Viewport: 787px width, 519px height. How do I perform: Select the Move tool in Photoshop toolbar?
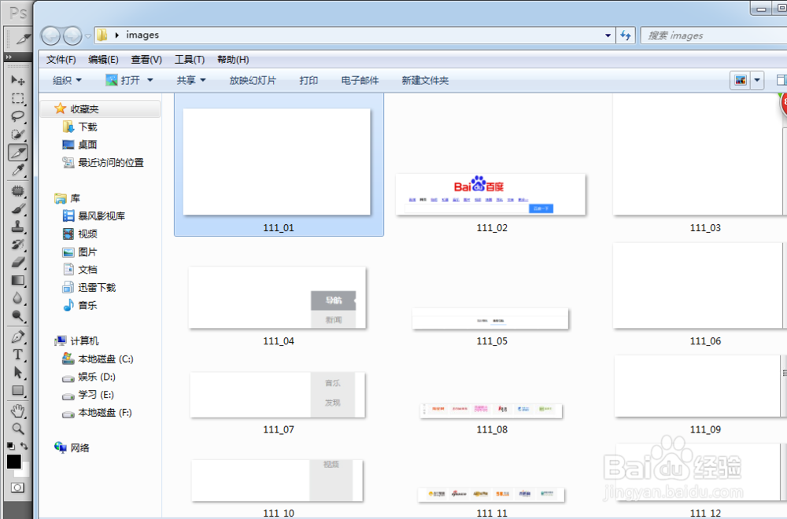click(x=17, y=79)
